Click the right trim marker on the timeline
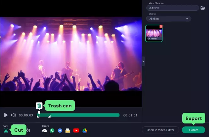The image size is (209, 137). [x=49, y=117]
